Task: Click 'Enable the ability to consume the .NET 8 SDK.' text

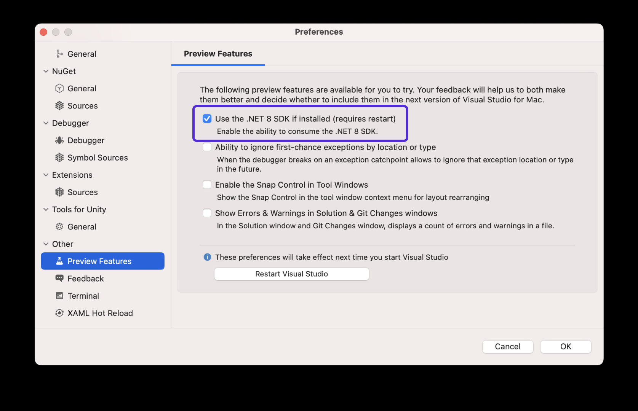Action: pos(297,131)
